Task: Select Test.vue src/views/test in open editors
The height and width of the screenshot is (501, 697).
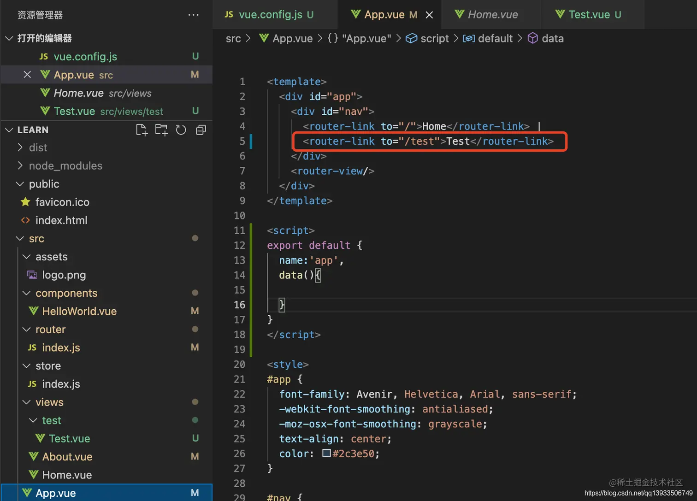Action: [106, 111]
